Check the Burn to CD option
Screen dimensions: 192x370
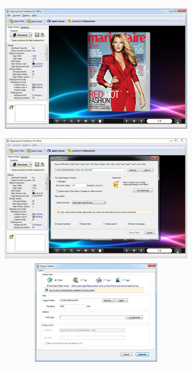43,325
